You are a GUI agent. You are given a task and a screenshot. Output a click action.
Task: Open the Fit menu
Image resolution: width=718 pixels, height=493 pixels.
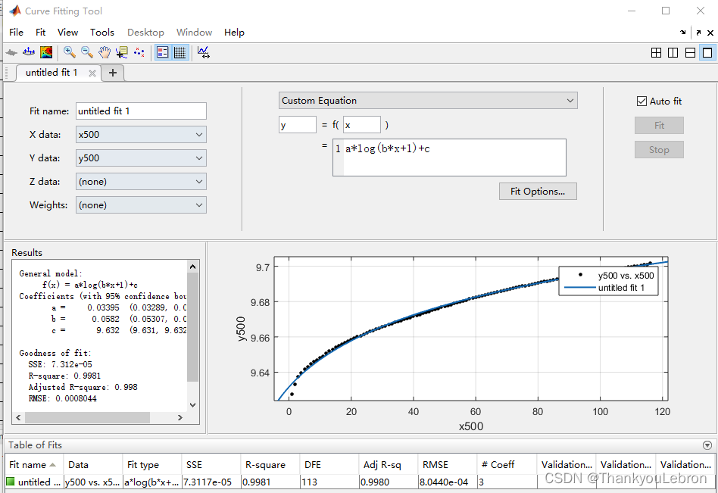pyautogui.click(x=40, y=33)
